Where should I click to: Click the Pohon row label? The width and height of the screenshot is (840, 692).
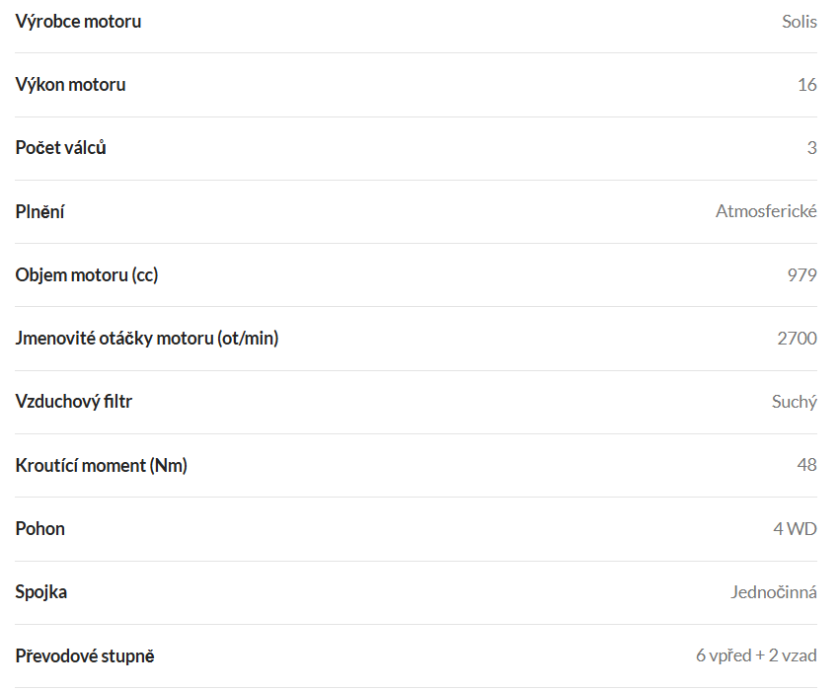coord(40,529)
